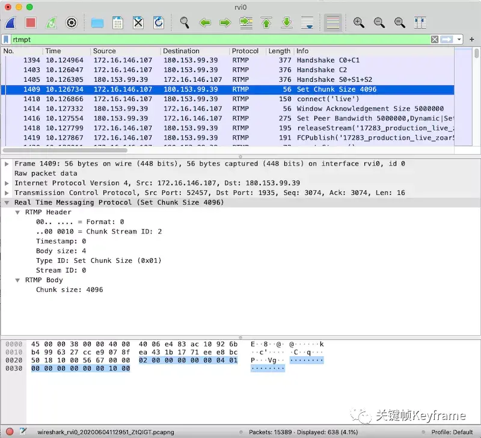Select packet 1416 Set Peer Bandwidth

pyautogui.click(x=228, y=119)
